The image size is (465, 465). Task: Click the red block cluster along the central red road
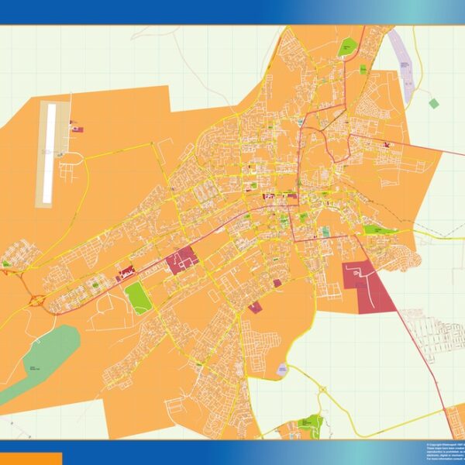[182, 260]
